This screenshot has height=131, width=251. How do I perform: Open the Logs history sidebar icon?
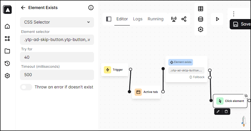tap(7, 63)
